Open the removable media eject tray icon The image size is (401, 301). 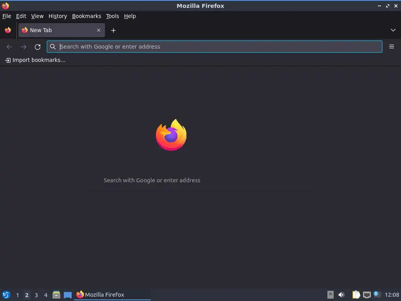[330, 295]
